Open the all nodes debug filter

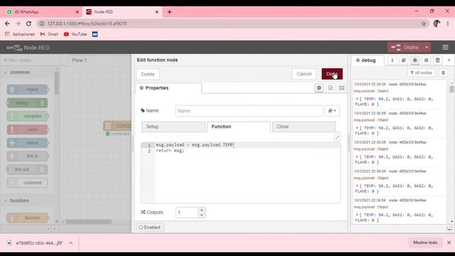tap(421, 73)
